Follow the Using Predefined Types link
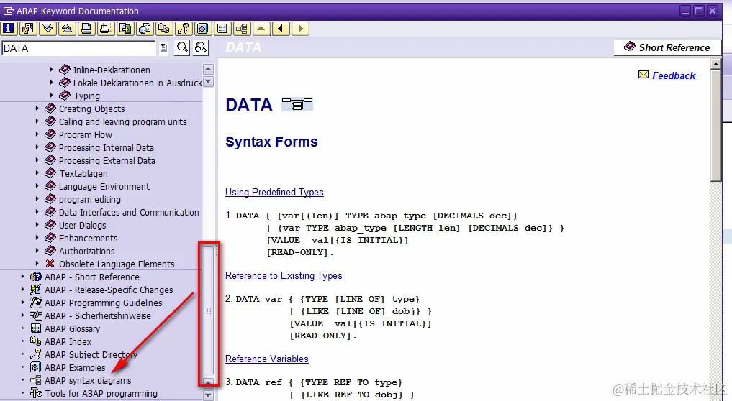Viewport: 732px width, 401px height. pos(274,192)
